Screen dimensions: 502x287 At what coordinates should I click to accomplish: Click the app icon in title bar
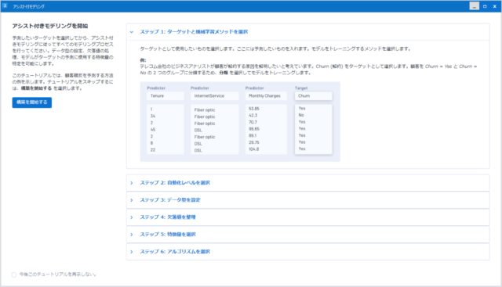[x=5, y=5]
